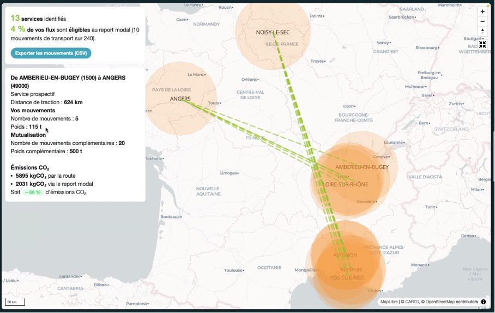The image size is (495, 313).
Task: Click the Grenoble city label on map
Action: click(366, 202)
